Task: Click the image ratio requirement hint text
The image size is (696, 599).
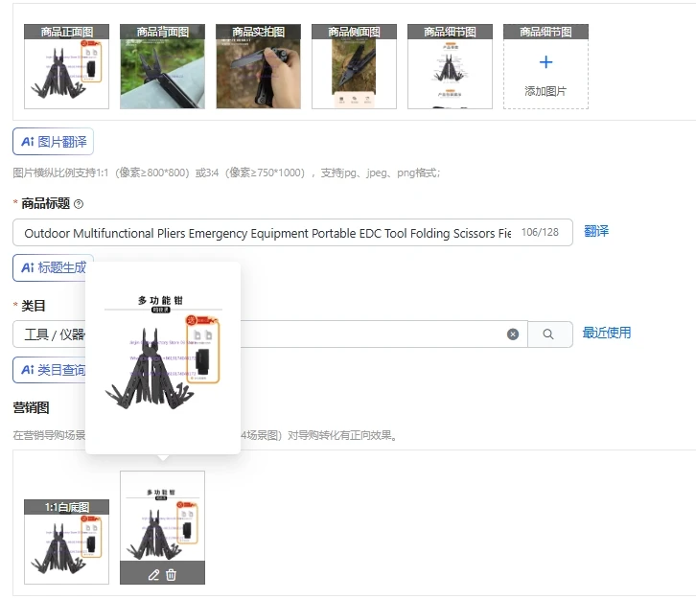Action: click(226, 173)
